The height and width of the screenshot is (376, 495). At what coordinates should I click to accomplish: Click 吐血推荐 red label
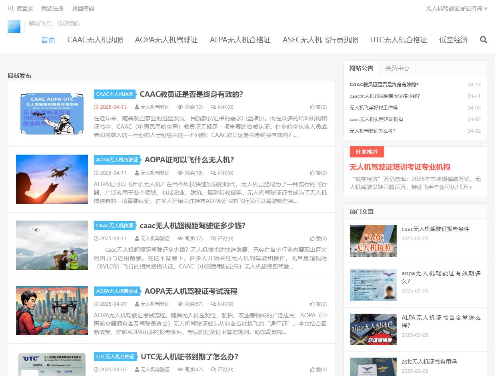point(367,152)
